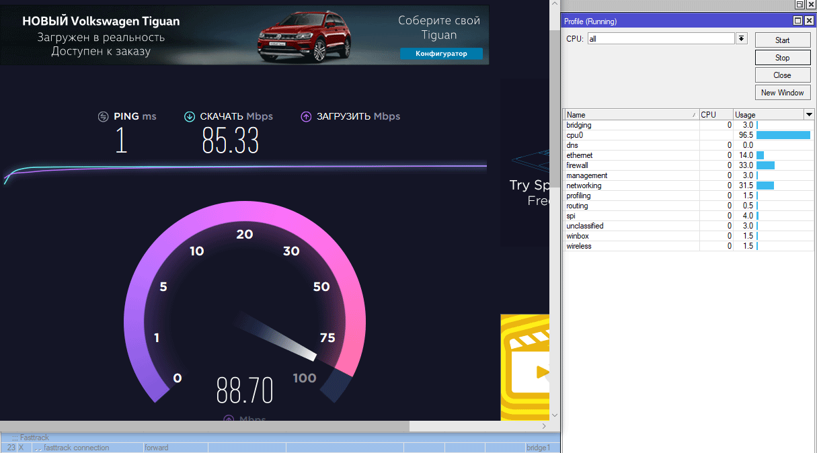This screenshot has width=817, height=453.
Task: Click the Конфигуратор button in the Volkswagen ad
Action: point(441,54)
